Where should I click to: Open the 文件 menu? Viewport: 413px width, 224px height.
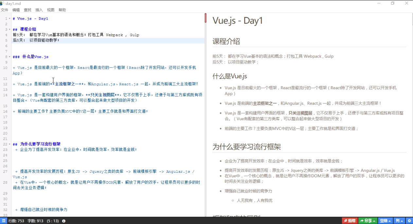(x=5, y=10)
